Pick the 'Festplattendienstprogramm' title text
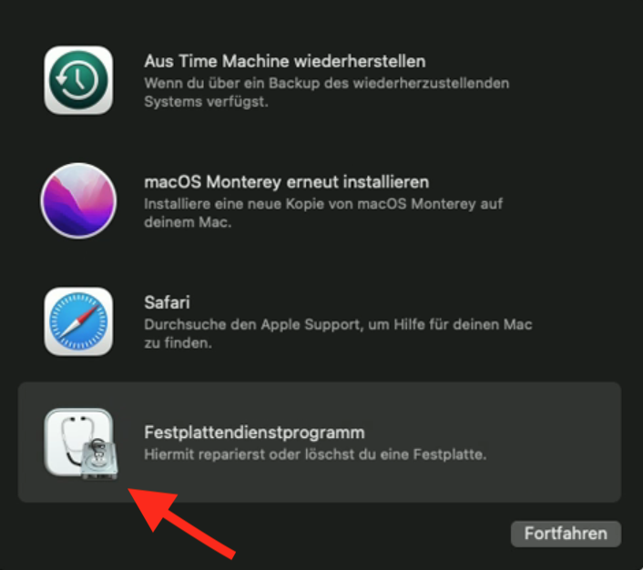 click(x=254, y=433)
